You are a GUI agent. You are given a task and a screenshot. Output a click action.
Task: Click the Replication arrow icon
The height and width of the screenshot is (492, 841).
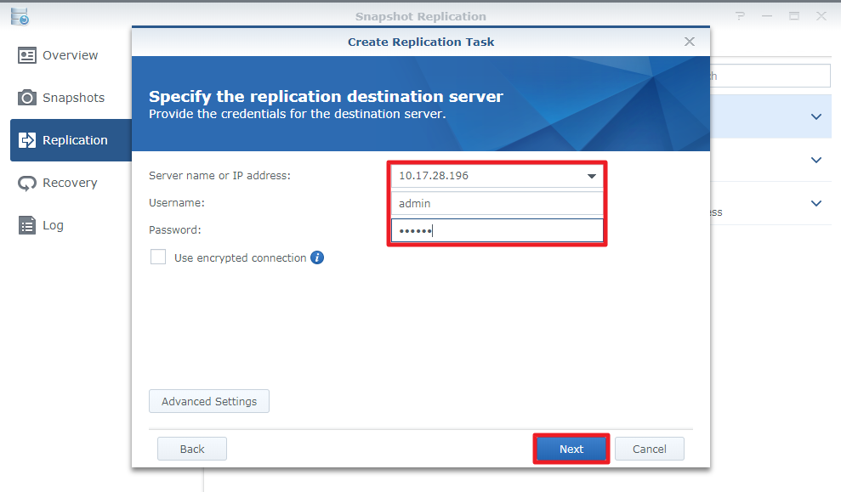pyautogui.click(x=27, y=140)
